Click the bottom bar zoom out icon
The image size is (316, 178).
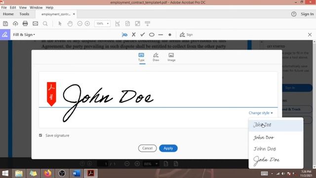point(127,164)
